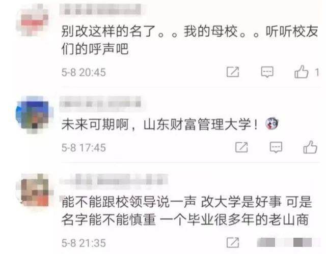Share the 21:35 comment from 老山商
Screen dimensions: 326x254
(233, 242)
